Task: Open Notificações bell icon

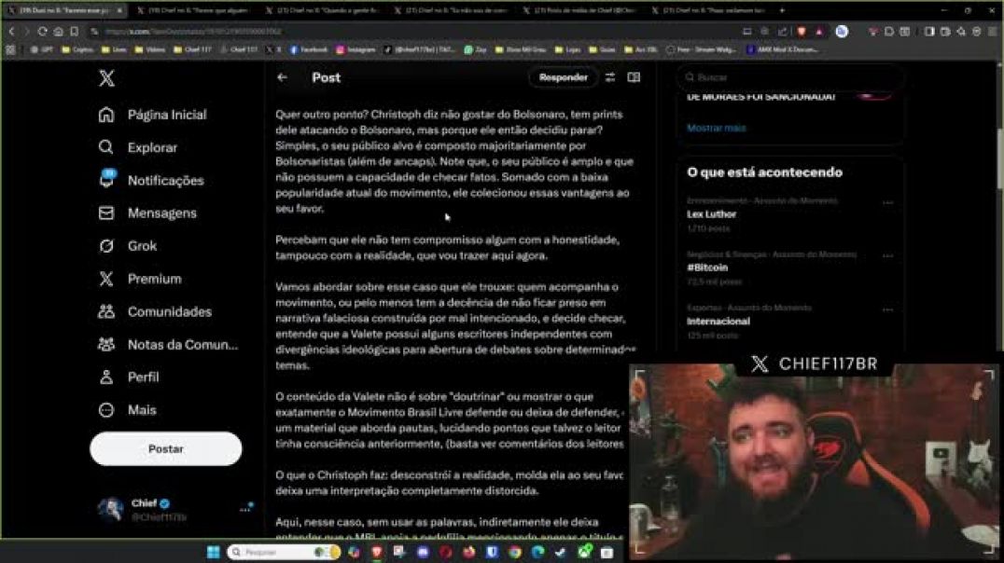Action: coord(107,180)
